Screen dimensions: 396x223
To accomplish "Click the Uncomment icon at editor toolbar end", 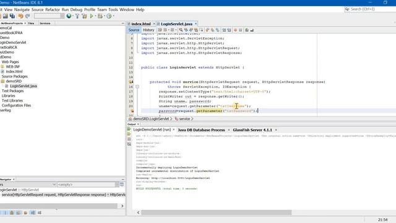I will (252, 30).
